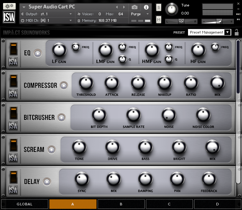Click the asterisk button next to SCREAM
Viewport: 242px width, 210px height.
52,150
